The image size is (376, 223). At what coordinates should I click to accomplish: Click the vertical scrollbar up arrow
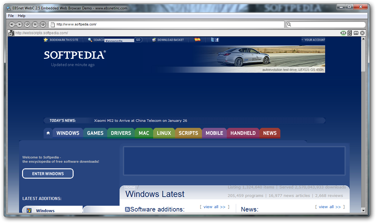coord(363,39)
